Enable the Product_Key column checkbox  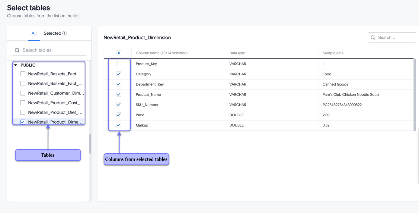(119, 64)
